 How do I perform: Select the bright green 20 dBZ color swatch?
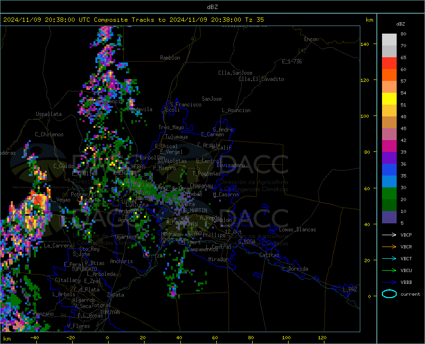(389, 194)
